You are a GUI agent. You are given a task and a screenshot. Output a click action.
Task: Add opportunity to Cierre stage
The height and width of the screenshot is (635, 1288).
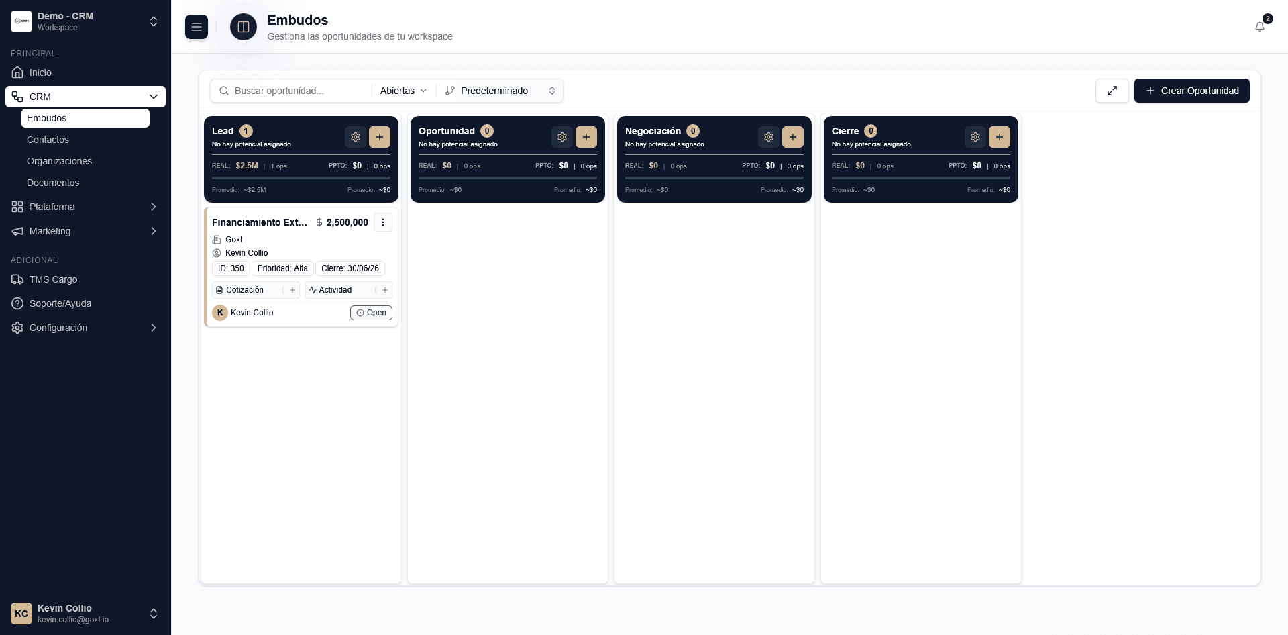point(1000,137)
